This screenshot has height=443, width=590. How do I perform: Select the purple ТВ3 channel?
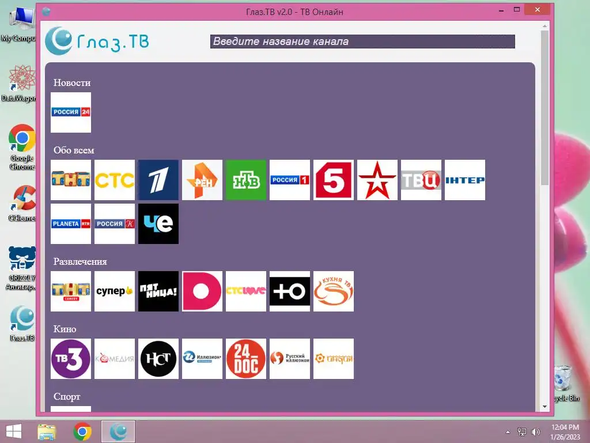(x=71, y=359)
